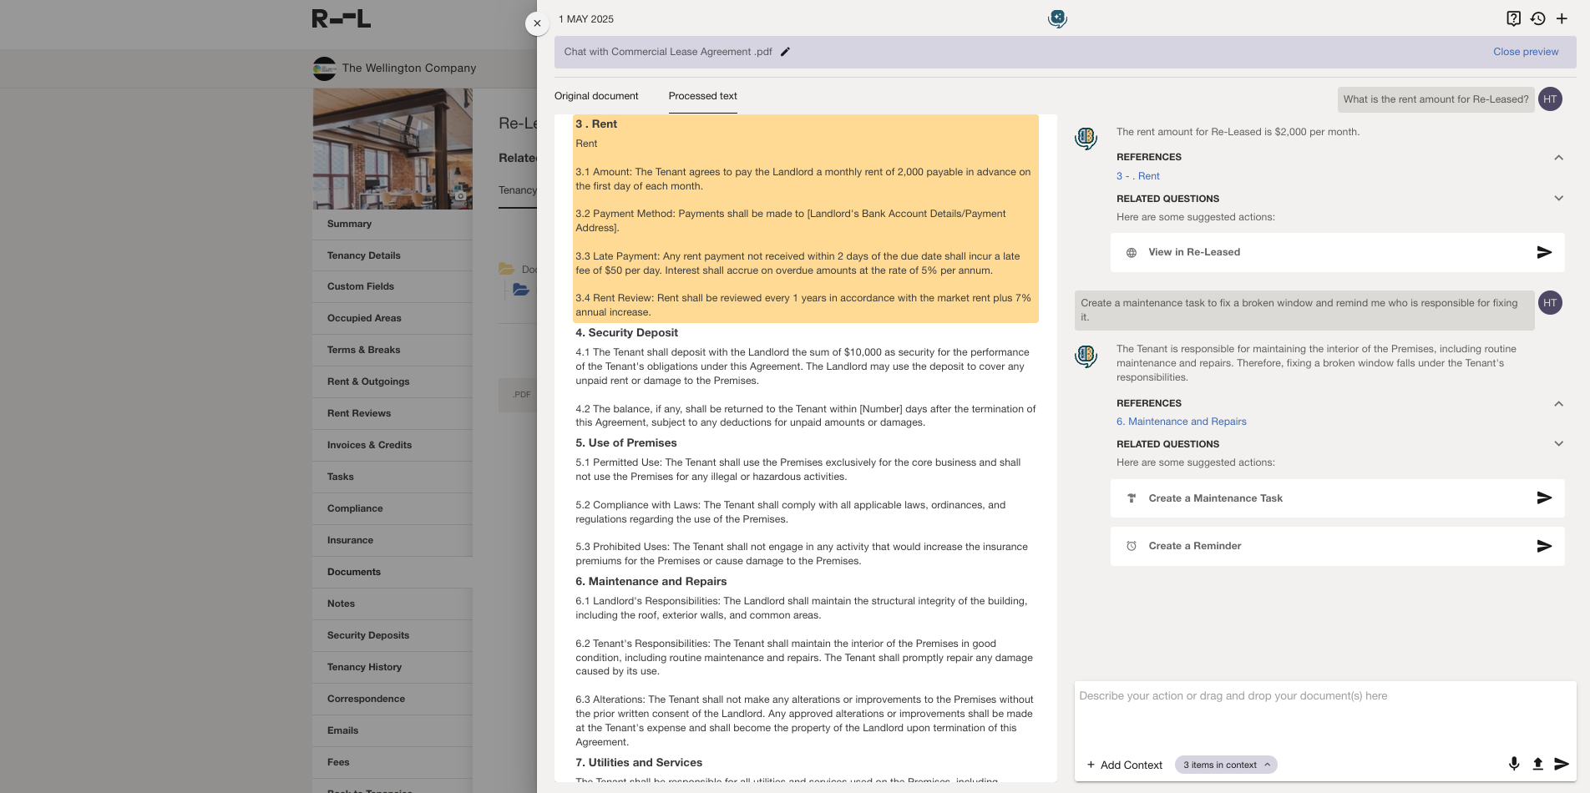This screenshot has width=1590, height=793.
Task: Open the chat history clock icon
Action: [x=1537, y=18]
